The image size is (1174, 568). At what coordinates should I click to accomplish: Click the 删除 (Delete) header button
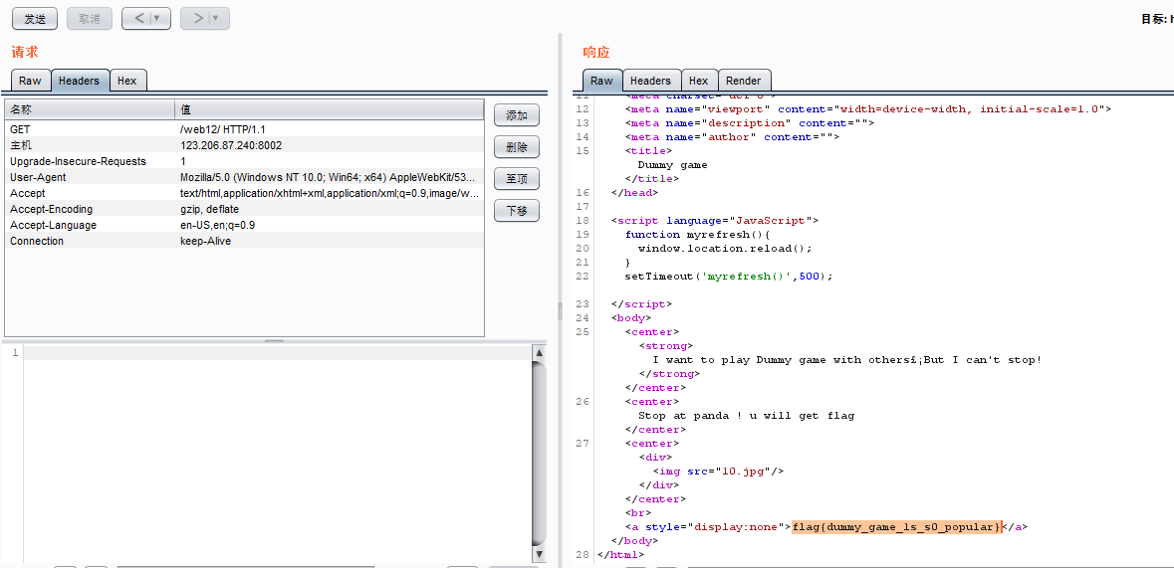517,147
